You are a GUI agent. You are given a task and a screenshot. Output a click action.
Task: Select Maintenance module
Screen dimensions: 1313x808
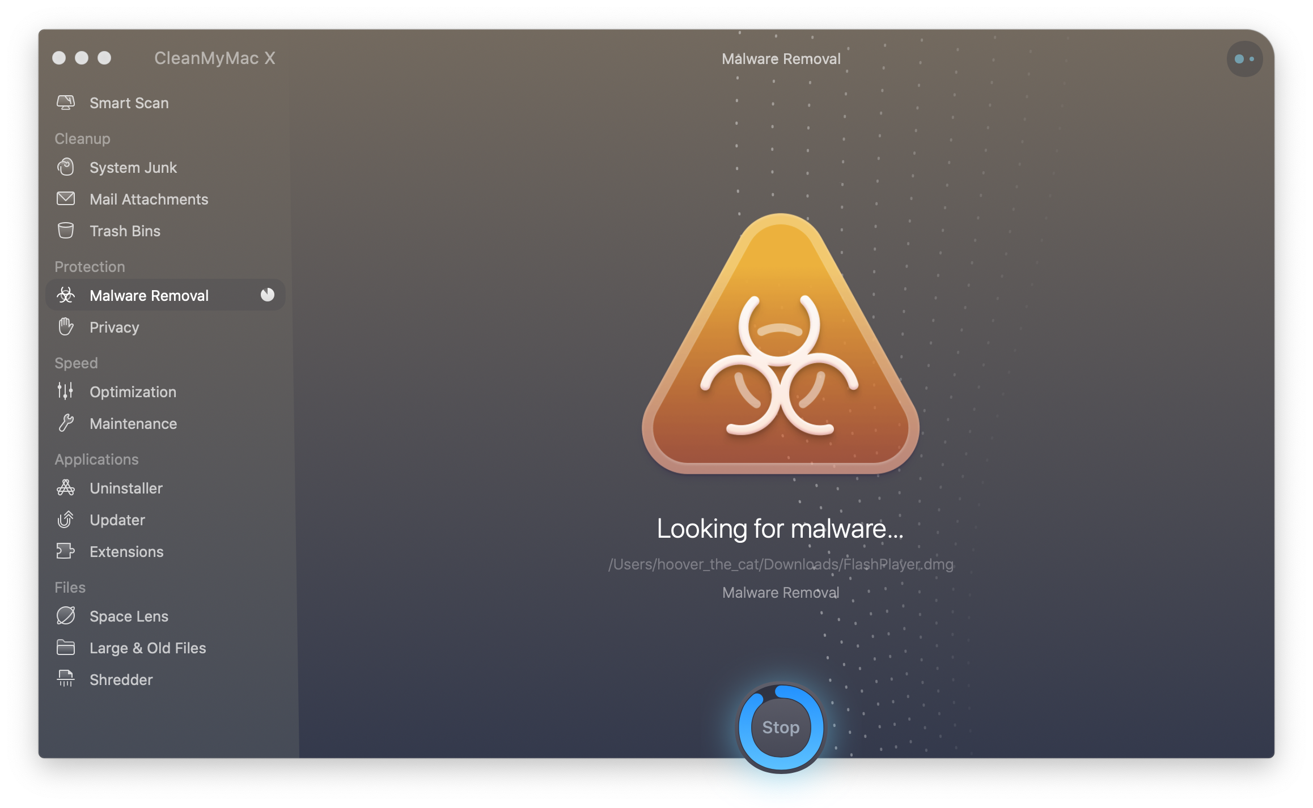point(166,424)
